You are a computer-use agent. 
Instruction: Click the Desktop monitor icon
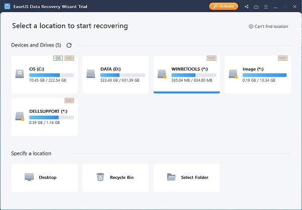29,177
